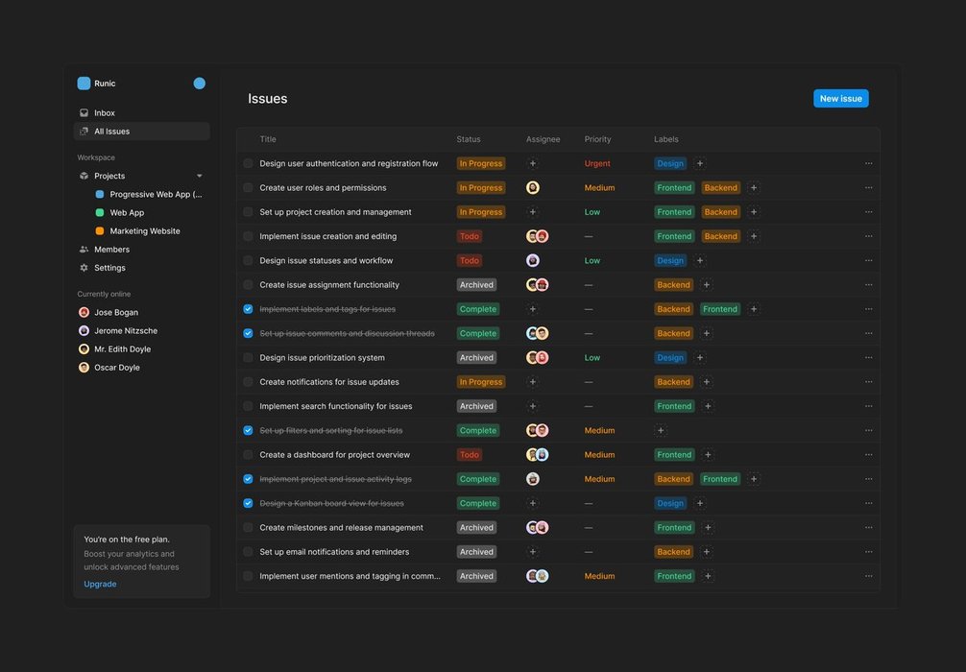Click the Upgrade link
Viewport: 966px width, 672px height.
tap(100, 584)
